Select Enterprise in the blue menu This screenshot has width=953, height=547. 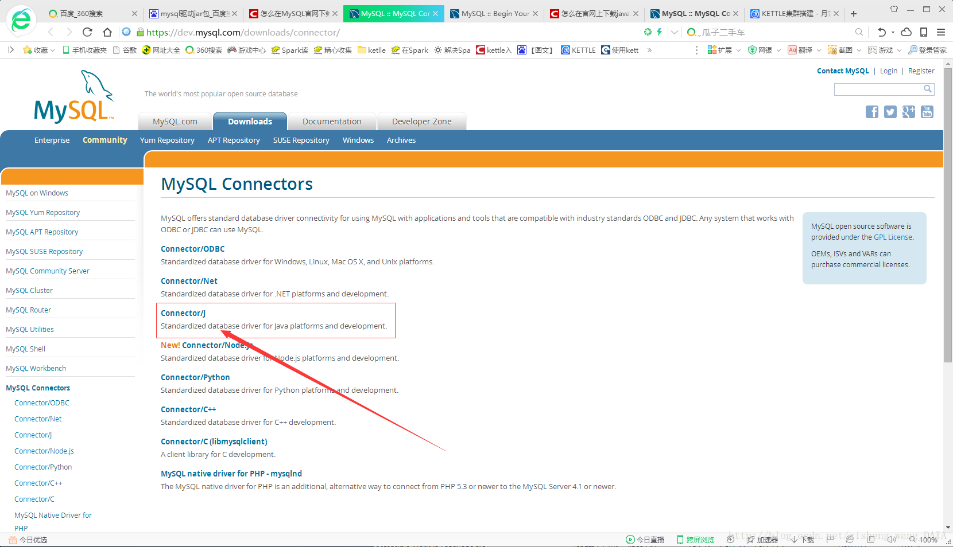point(52,140)
